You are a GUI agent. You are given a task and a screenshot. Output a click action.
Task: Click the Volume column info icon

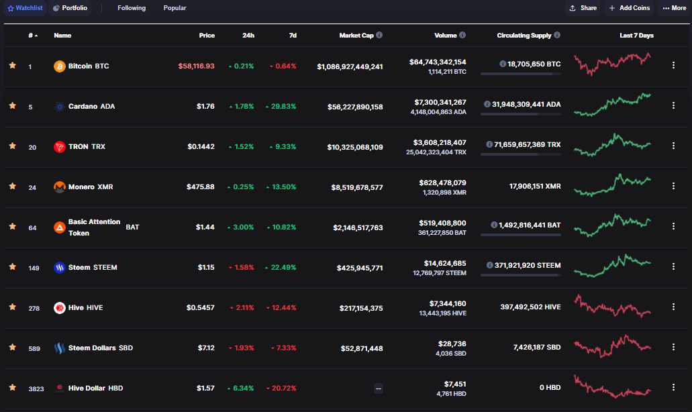[462, 36]
